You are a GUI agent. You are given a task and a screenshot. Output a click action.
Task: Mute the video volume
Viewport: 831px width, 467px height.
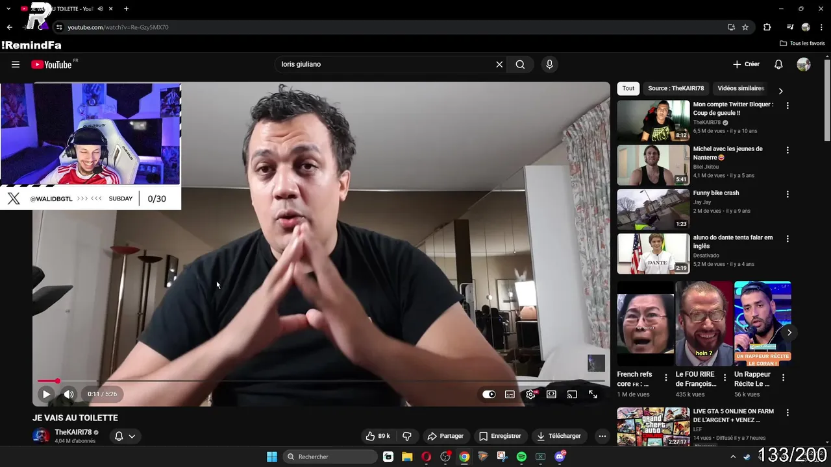coord(69,394)
